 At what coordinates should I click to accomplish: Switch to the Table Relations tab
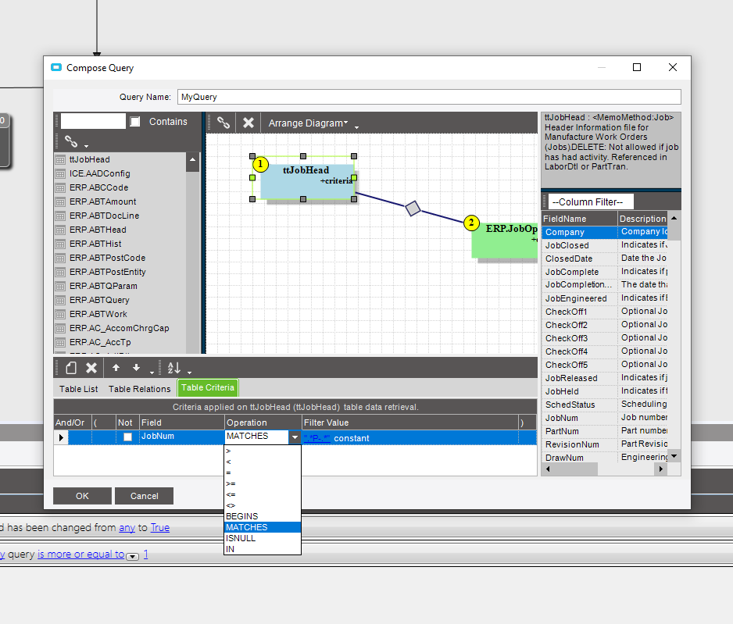[139, 388]
